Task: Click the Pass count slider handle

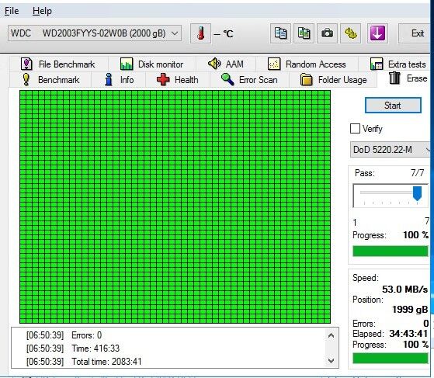Action: coord(417,193)
